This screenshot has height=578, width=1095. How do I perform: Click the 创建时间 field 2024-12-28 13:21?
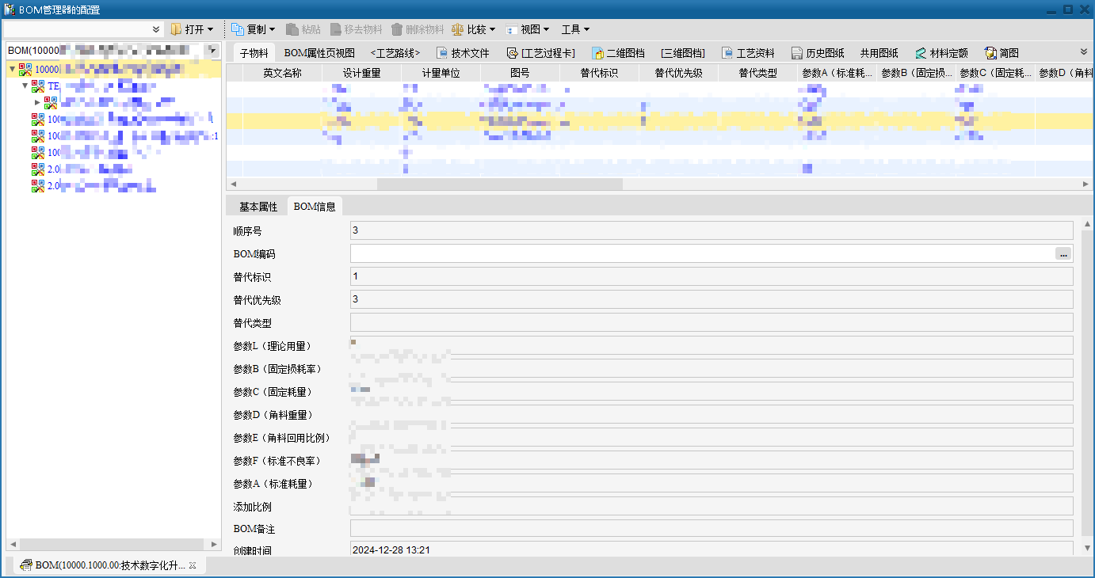[712, 549]
